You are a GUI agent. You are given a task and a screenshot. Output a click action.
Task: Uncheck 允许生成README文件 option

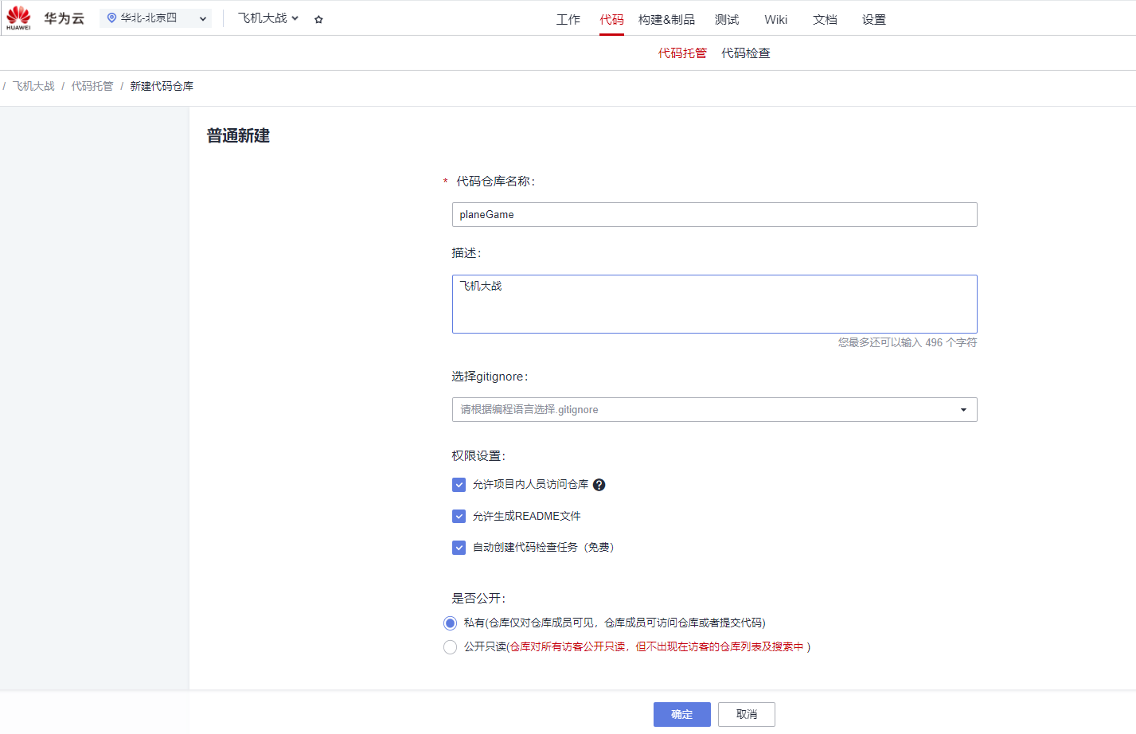coord(459,517)
